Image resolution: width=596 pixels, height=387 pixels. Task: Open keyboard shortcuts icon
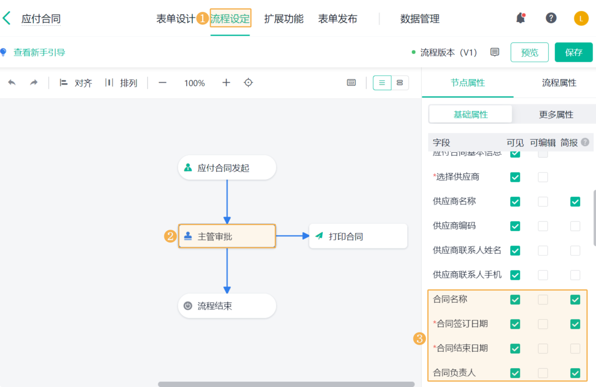click(x=352, y=83)
